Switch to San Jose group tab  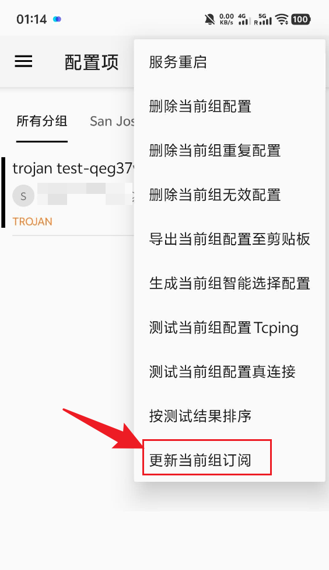tap(112, 121)
